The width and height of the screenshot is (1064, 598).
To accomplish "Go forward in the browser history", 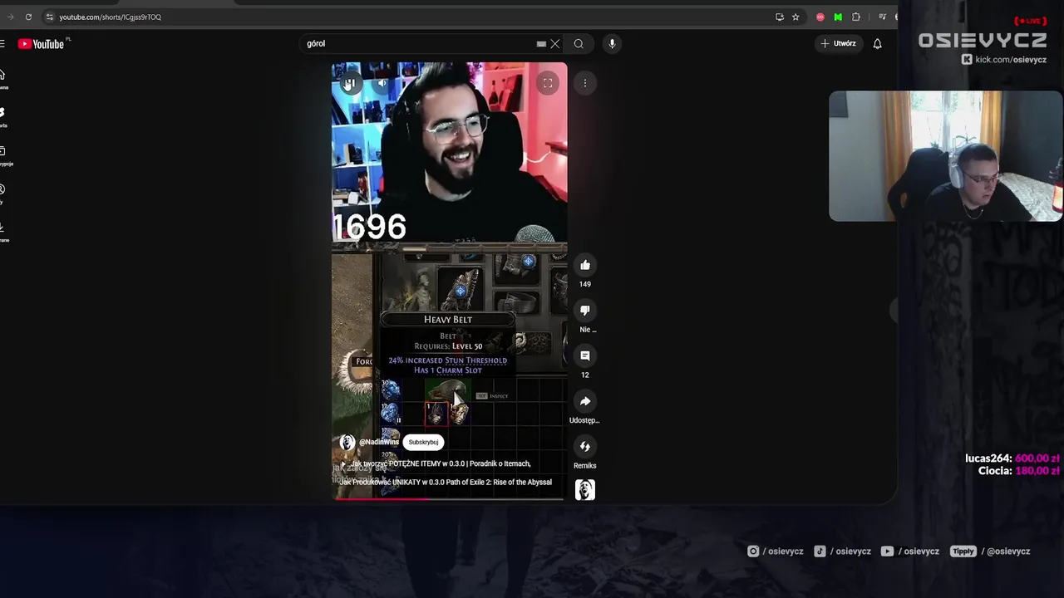I will (10, 17).
